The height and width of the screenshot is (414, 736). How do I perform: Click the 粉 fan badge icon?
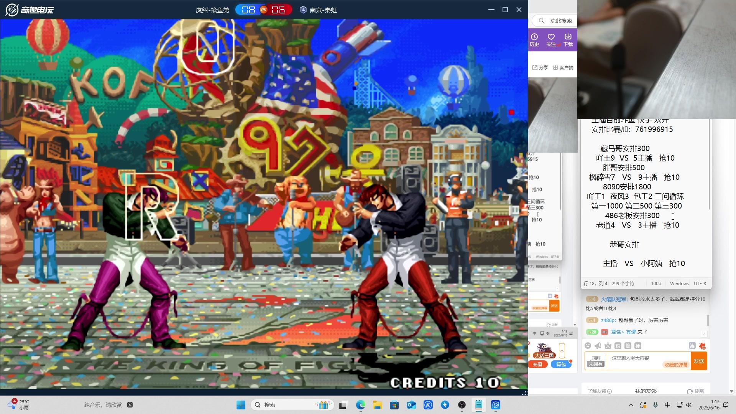[x=618, y=346]
